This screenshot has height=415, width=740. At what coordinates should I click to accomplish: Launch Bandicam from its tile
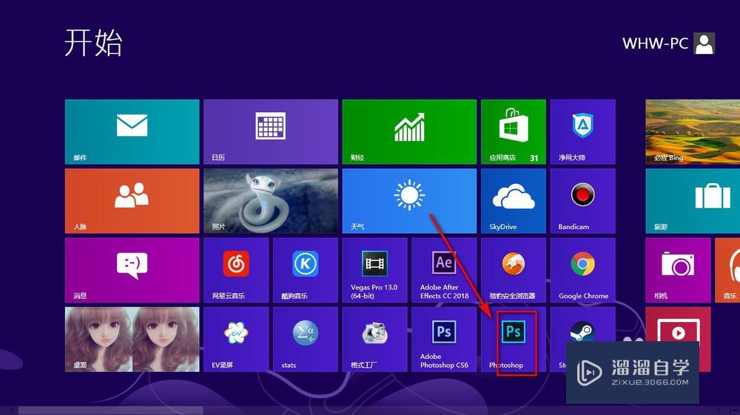[x=583, y=201]
